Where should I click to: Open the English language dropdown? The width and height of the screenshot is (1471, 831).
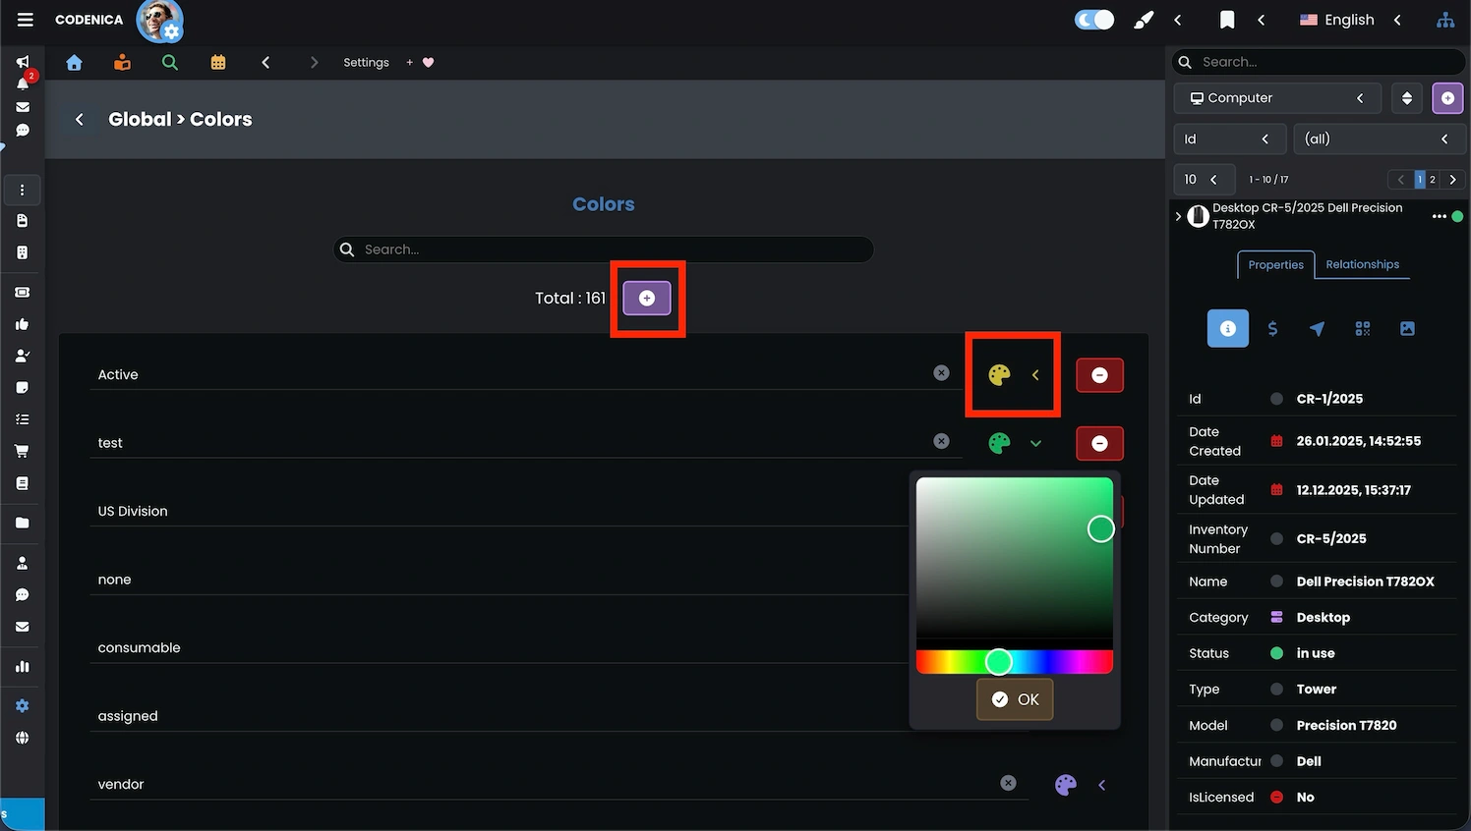click(x=1336, y=19)
